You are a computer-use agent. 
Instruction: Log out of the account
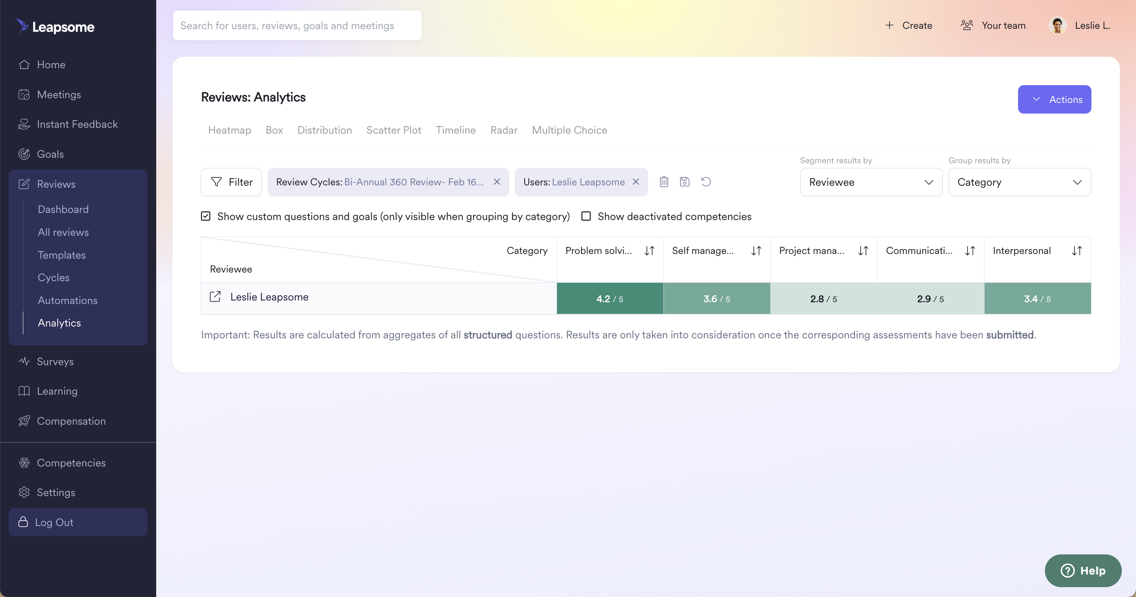click(x=78, y=522)
